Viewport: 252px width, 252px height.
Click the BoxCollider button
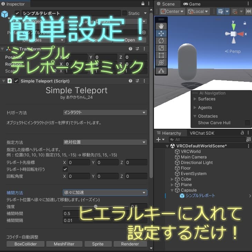pyautogui.click(x=26, y=244)
